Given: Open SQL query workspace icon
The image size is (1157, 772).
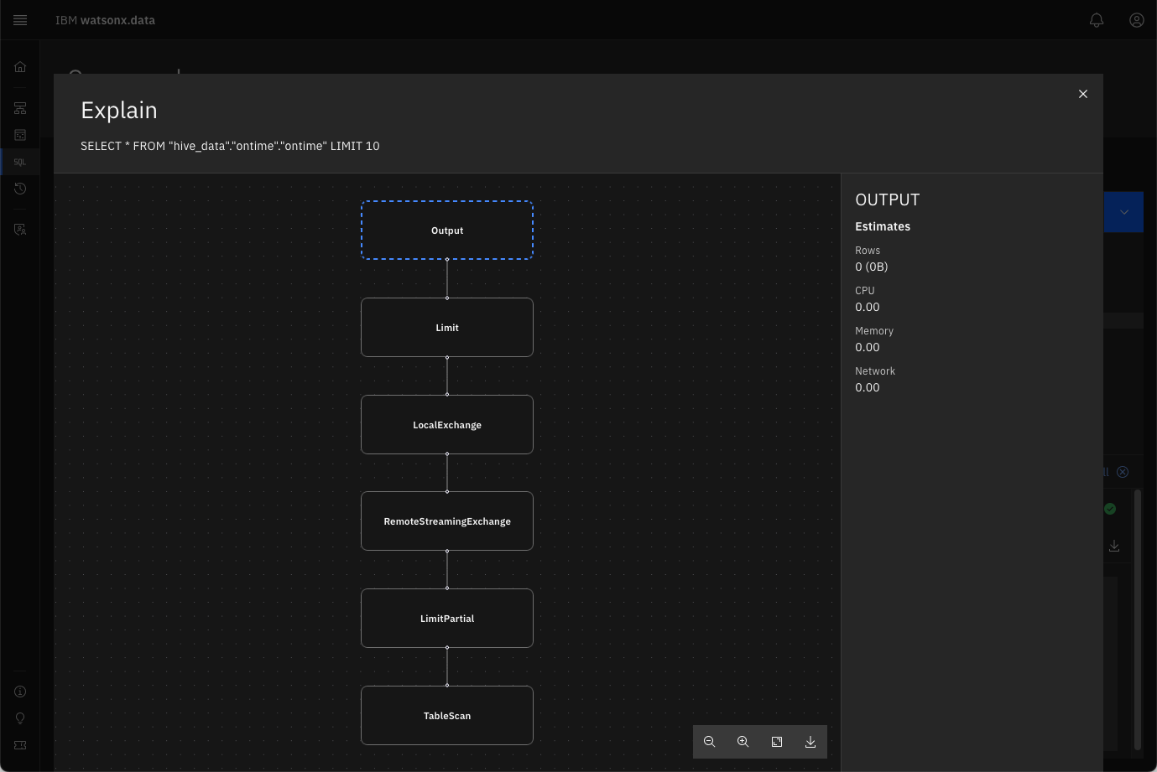Looking at the screenshot, I should pyautogui.click(x=20, y=162).
